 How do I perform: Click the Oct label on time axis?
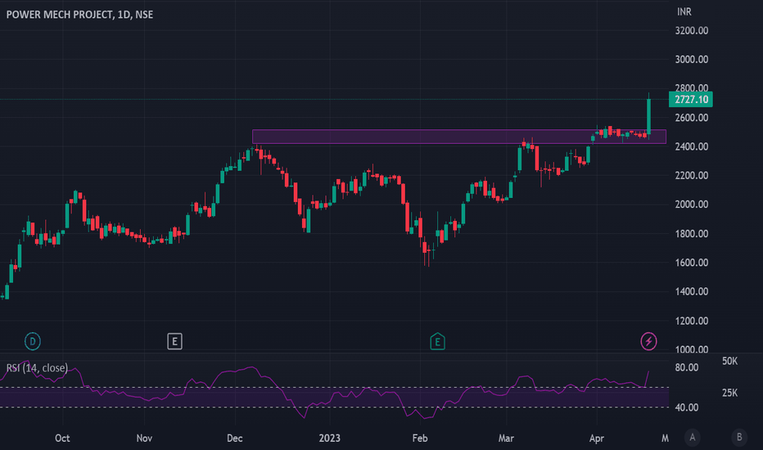[x=62, y=439]
